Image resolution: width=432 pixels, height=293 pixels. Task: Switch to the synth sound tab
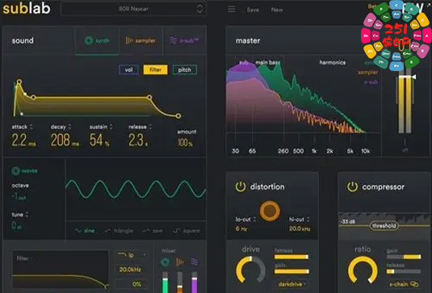[97, 40]
